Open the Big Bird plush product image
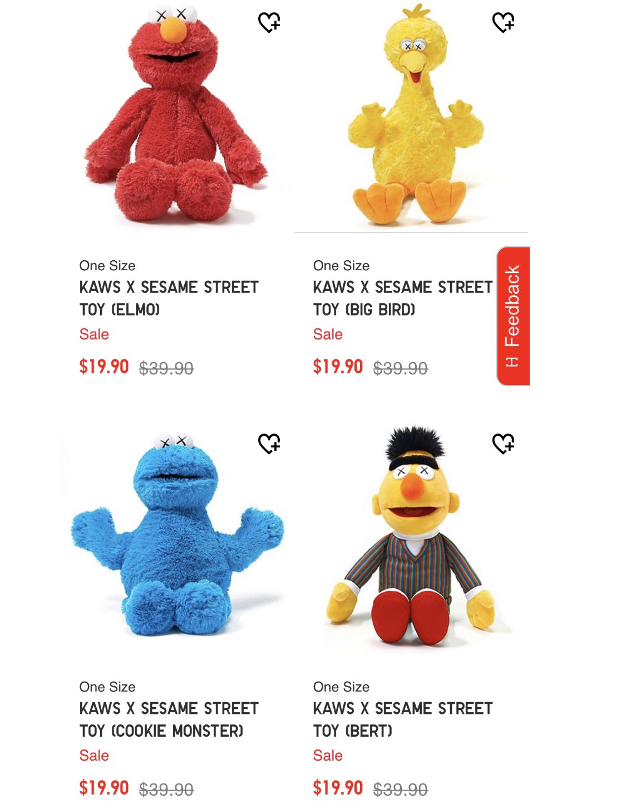Image resolution: width=626 pixels, height=803 pixels. (412, 114)
